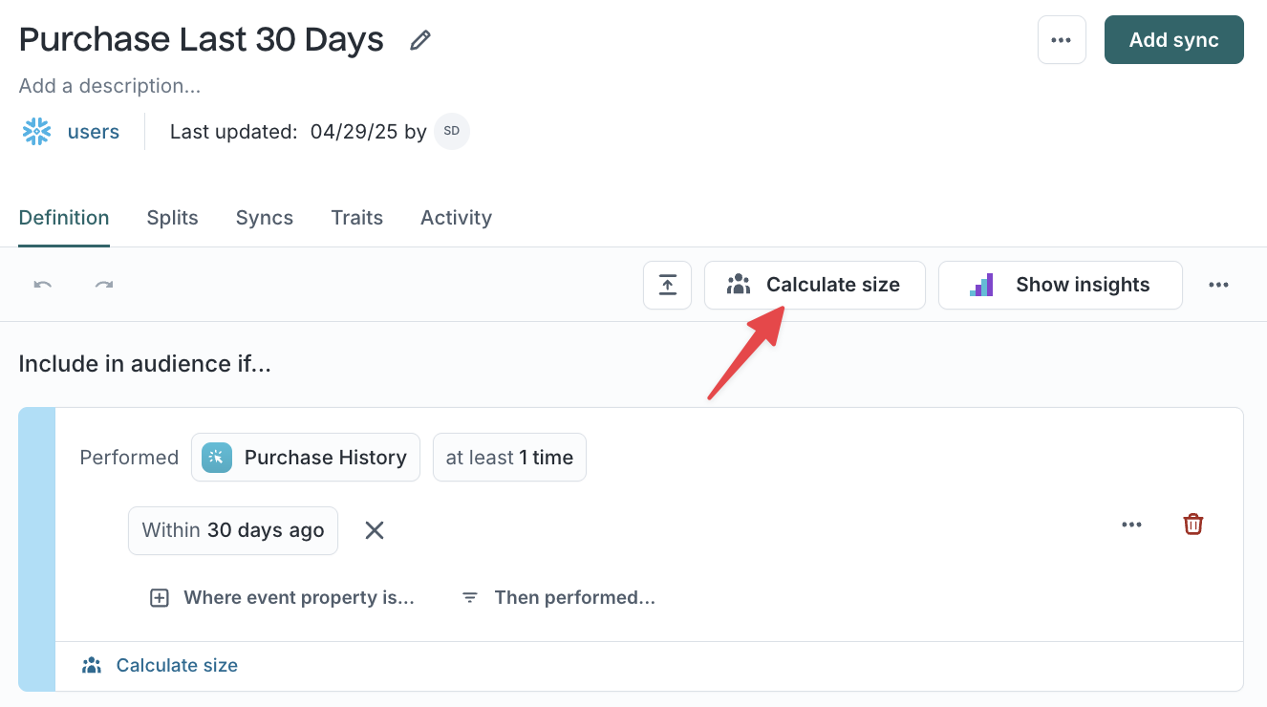
Task: Open the Syncs tab
Action: pyautogui.click(x=265, y=218)
